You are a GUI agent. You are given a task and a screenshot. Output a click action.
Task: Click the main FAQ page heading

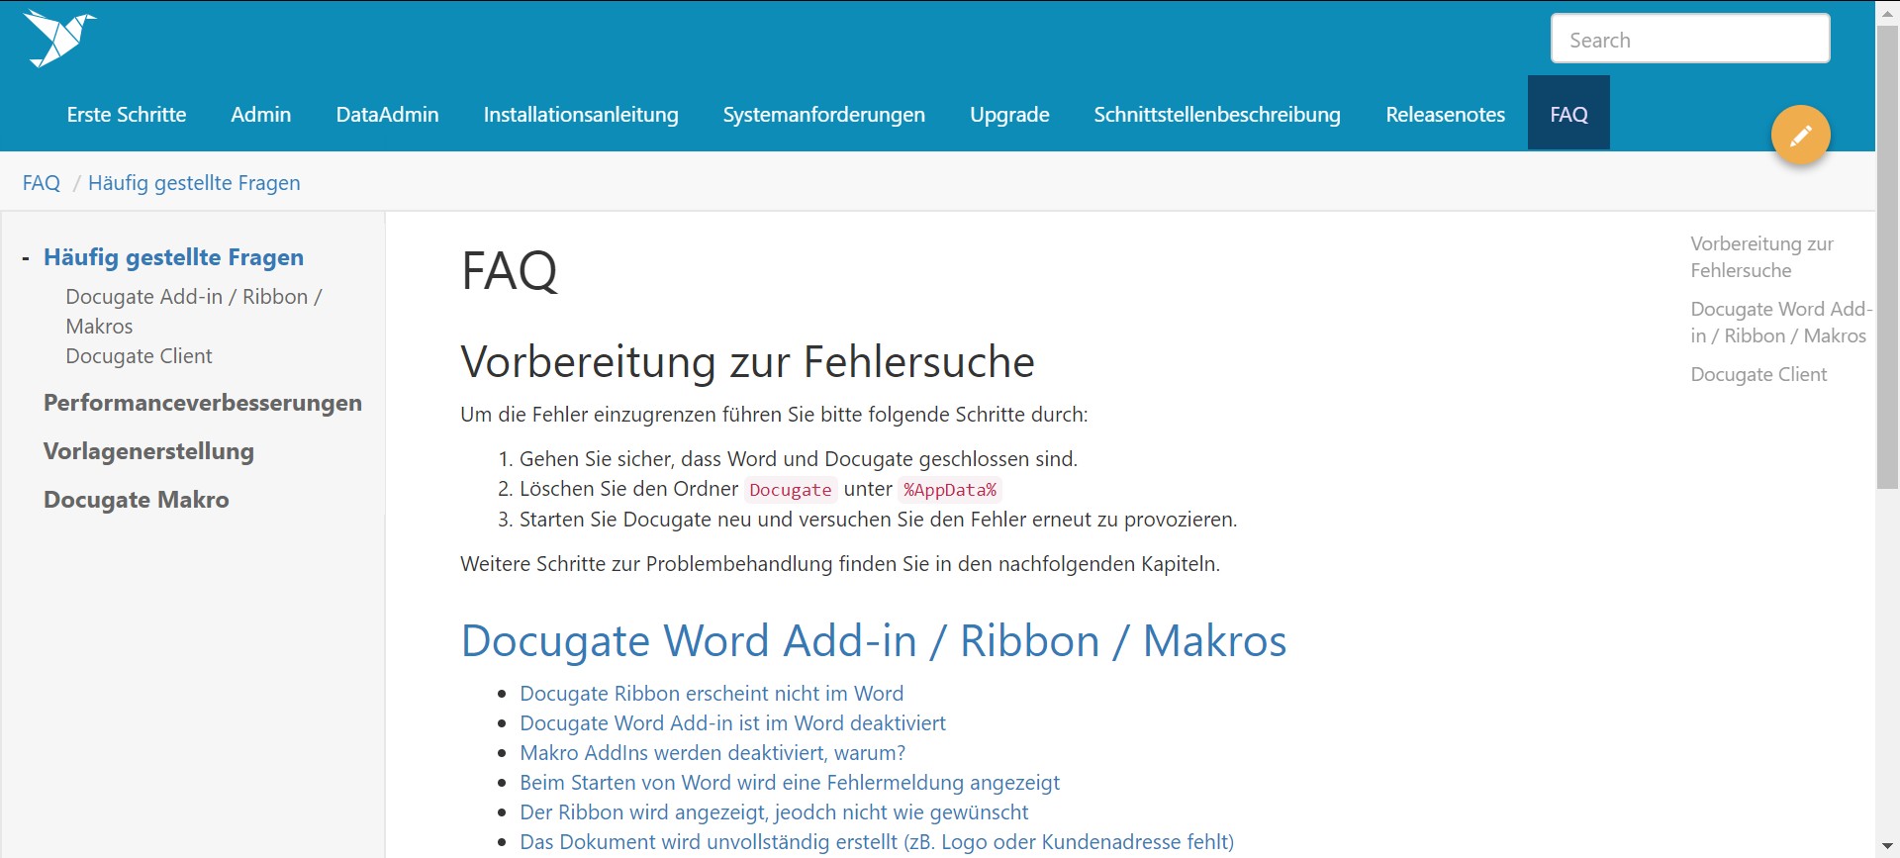point(510,270)
